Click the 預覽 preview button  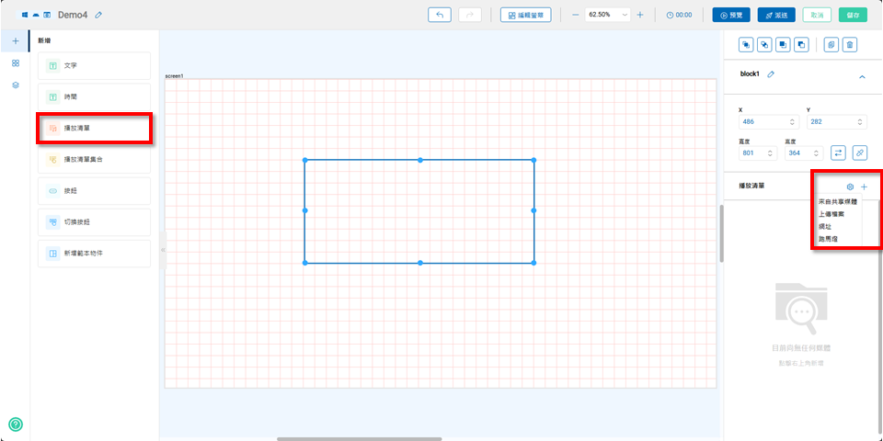click(x=731, y=15)
